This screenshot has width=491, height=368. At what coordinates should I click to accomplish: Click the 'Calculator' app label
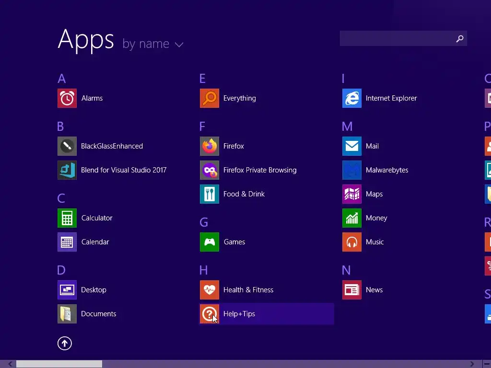97,218
